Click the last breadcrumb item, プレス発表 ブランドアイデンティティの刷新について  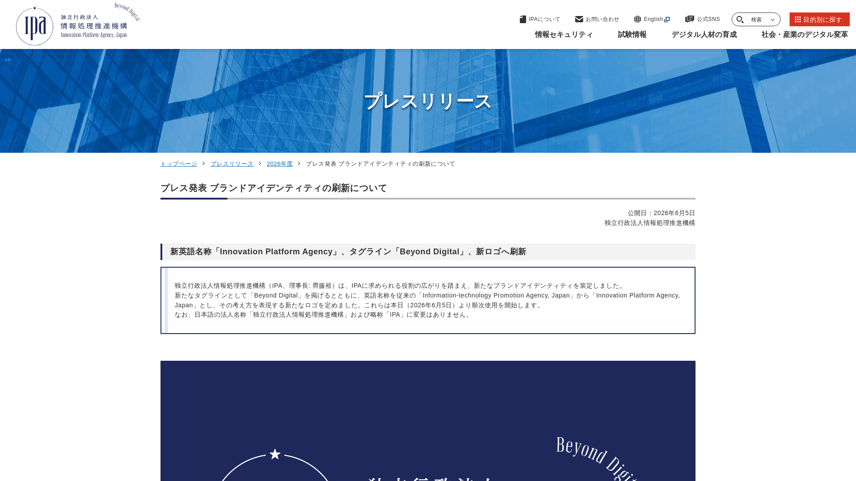point(380,164)
